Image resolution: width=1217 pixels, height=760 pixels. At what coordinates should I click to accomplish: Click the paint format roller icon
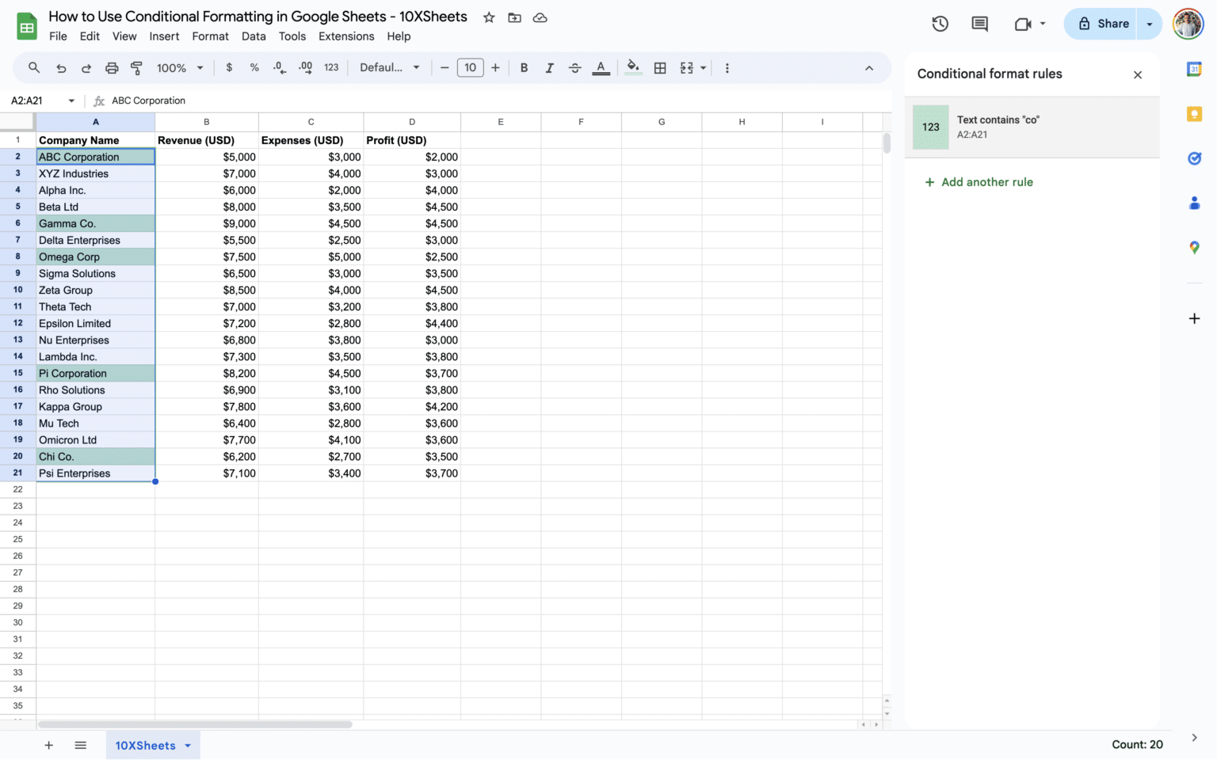(x=136, y=68)
